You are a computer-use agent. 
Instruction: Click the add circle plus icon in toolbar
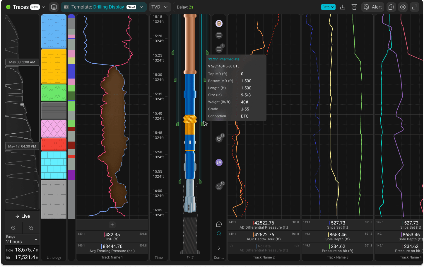391,7
